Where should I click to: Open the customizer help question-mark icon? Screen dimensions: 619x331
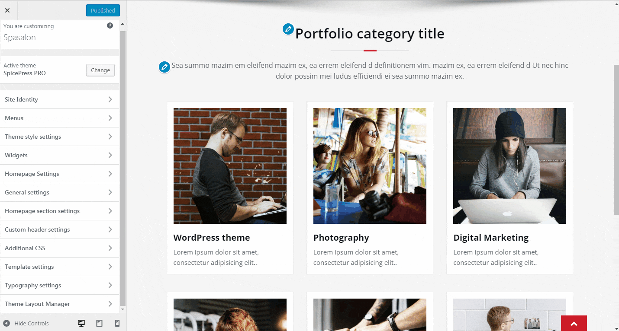(110, 25)
